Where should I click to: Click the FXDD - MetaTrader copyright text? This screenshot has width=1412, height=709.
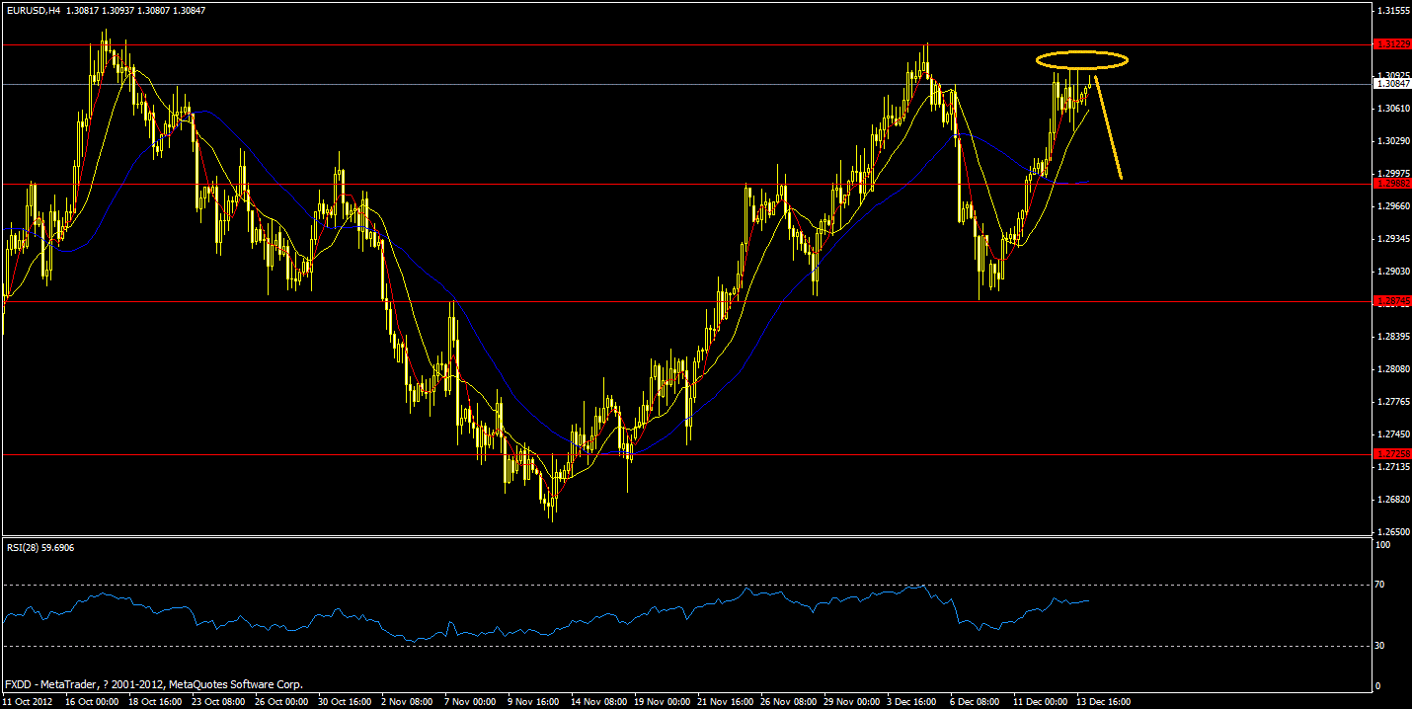tap(153, 684)
